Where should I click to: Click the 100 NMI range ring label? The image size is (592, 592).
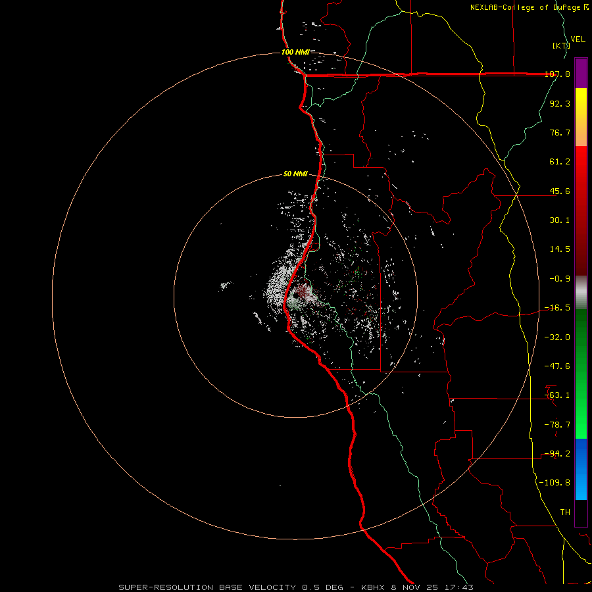(x=295, y=52)
